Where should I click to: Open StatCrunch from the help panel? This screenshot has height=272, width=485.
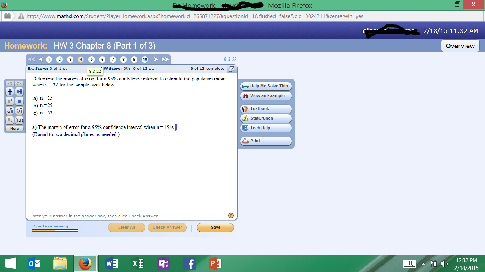pos(266,118)
